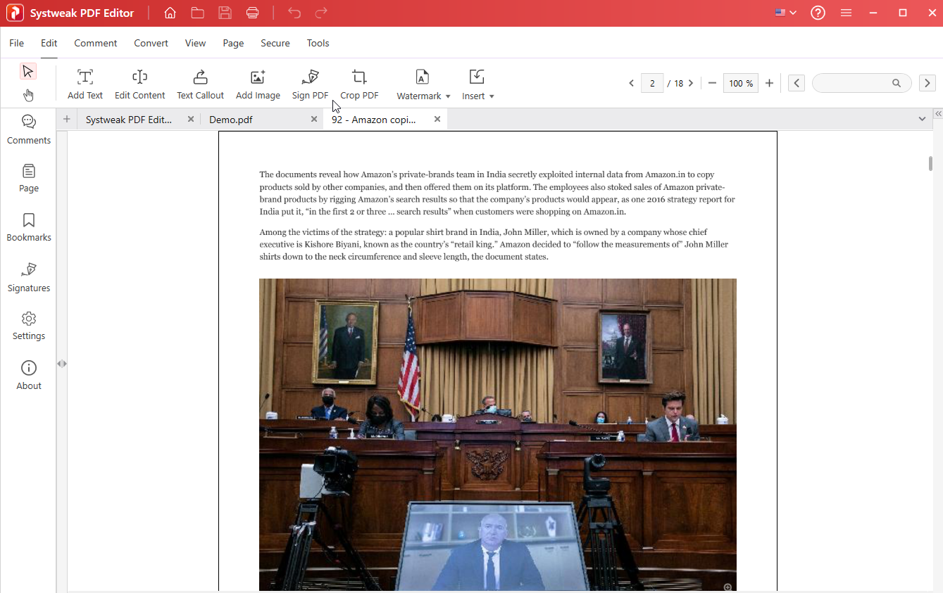Open the Edit Content tool
The width and height of the screenshot is (943, 593).
(x=139, y=82)
